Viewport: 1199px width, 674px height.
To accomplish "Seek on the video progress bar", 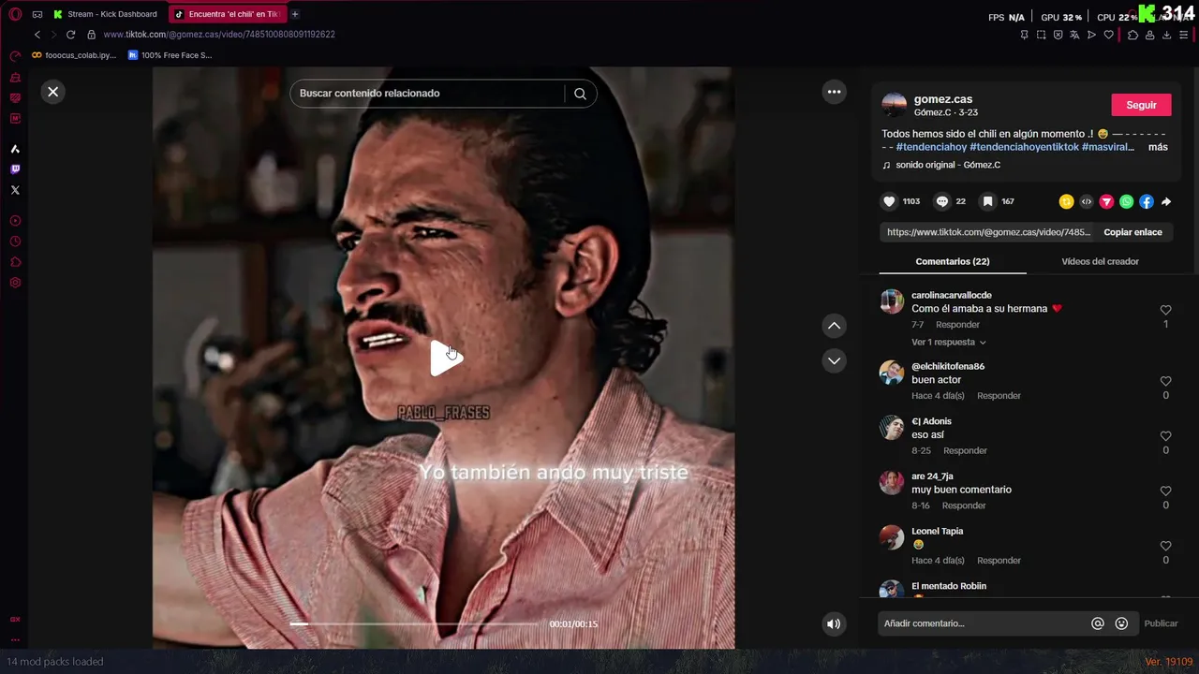I will (x=415, y=623).
